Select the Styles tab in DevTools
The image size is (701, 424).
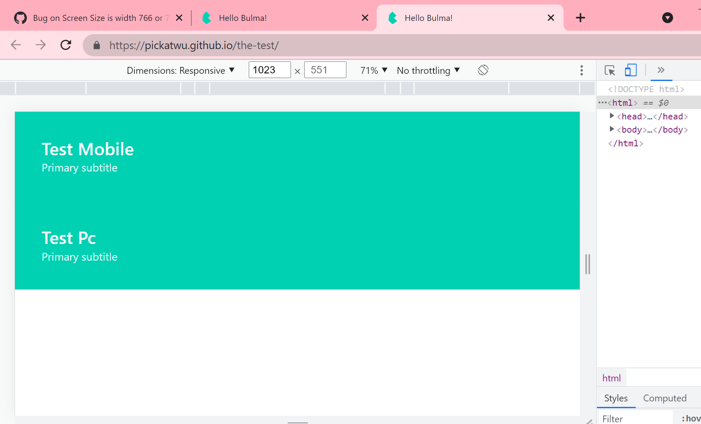point(616,398)
